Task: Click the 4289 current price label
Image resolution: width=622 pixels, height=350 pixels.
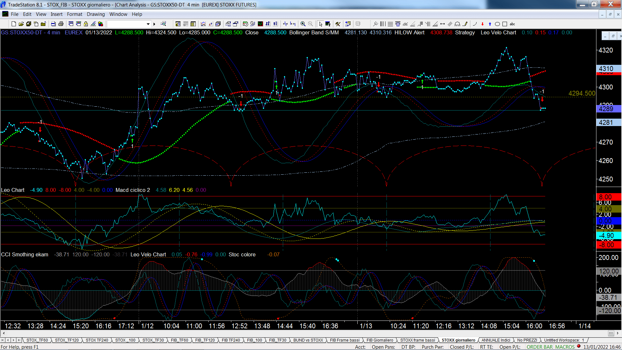Action: tap(608, 109)
